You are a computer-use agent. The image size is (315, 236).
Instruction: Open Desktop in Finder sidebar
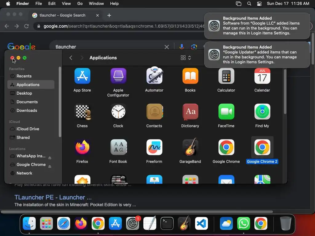[x=31, y=93]
